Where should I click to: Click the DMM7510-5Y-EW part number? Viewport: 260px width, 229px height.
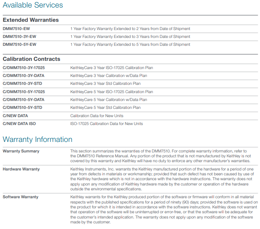(x=20, y=44)
